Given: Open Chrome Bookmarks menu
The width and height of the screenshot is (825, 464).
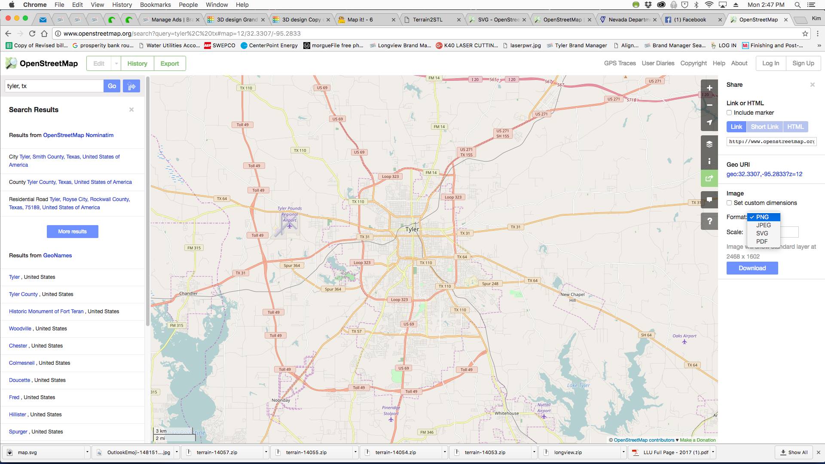Looking at the screenshot, I should click(x=155, y=5).
